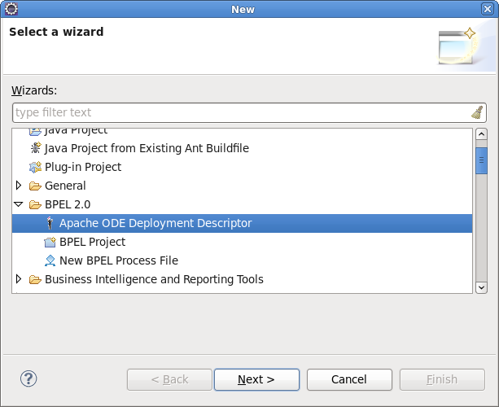This screenshot has height=407, width=499.
Task: Expand Business Intelligence and Reporting Tools
Action: pyautogui.click(x=20, y=279)
